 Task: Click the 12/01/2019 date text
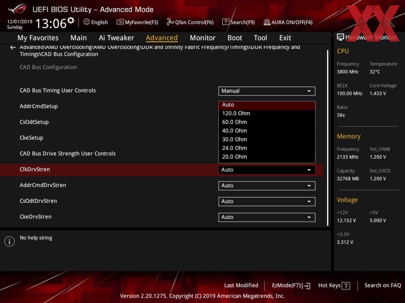click(20, 22)
